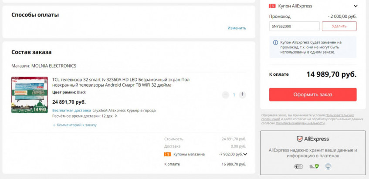Click the AliExpress coupon icon
369x179 pixels.
pos(272,6)
